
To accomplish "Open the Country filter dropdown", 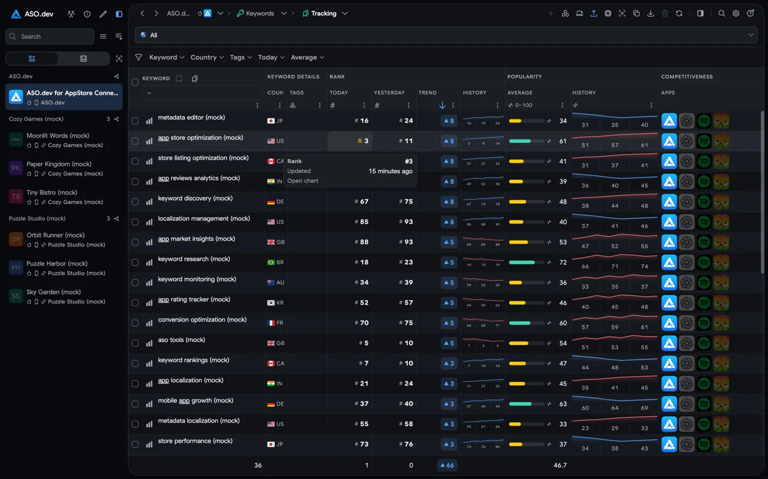I will pos(207,57).
